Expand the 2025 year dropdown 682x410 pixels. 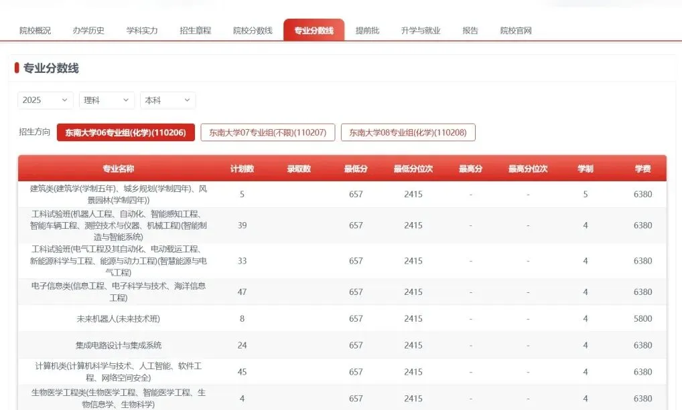[x=46, y=100]
